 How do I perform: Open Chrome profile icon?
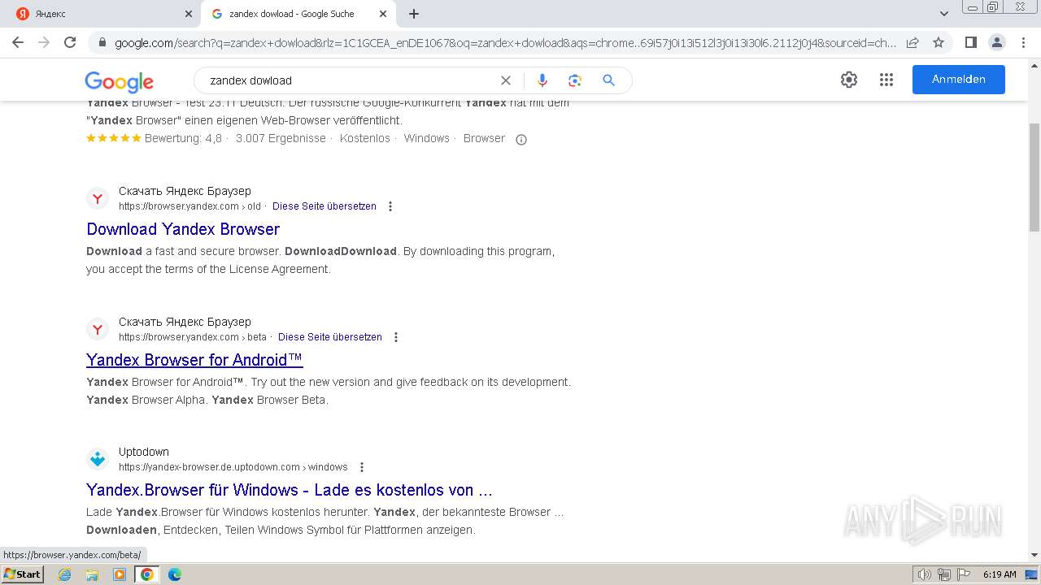tap(996, 42)
